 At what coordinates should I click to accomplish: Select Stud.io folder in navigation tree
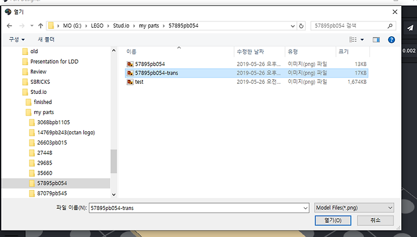39,92
